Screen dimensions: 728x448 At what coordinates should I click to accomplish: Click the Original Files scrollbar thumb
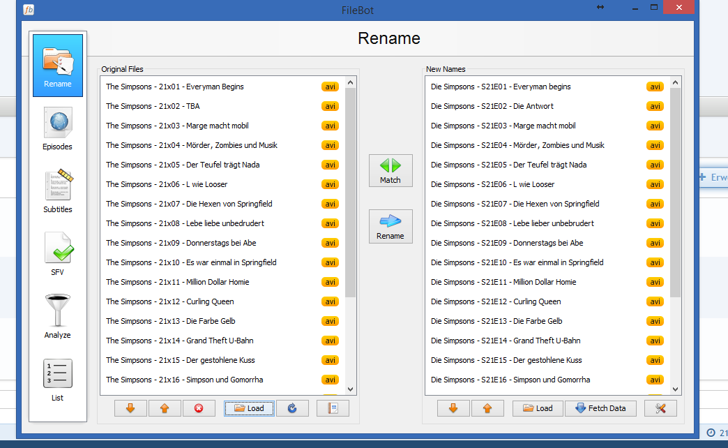351,193
